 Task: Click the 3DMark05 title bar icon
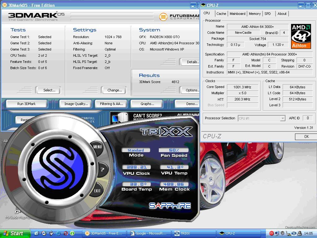[x=4, y=5]
